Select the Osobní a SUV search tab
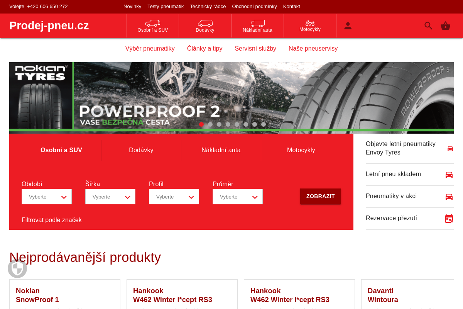This screenshot has height=309, width=463. pos(61,150)
